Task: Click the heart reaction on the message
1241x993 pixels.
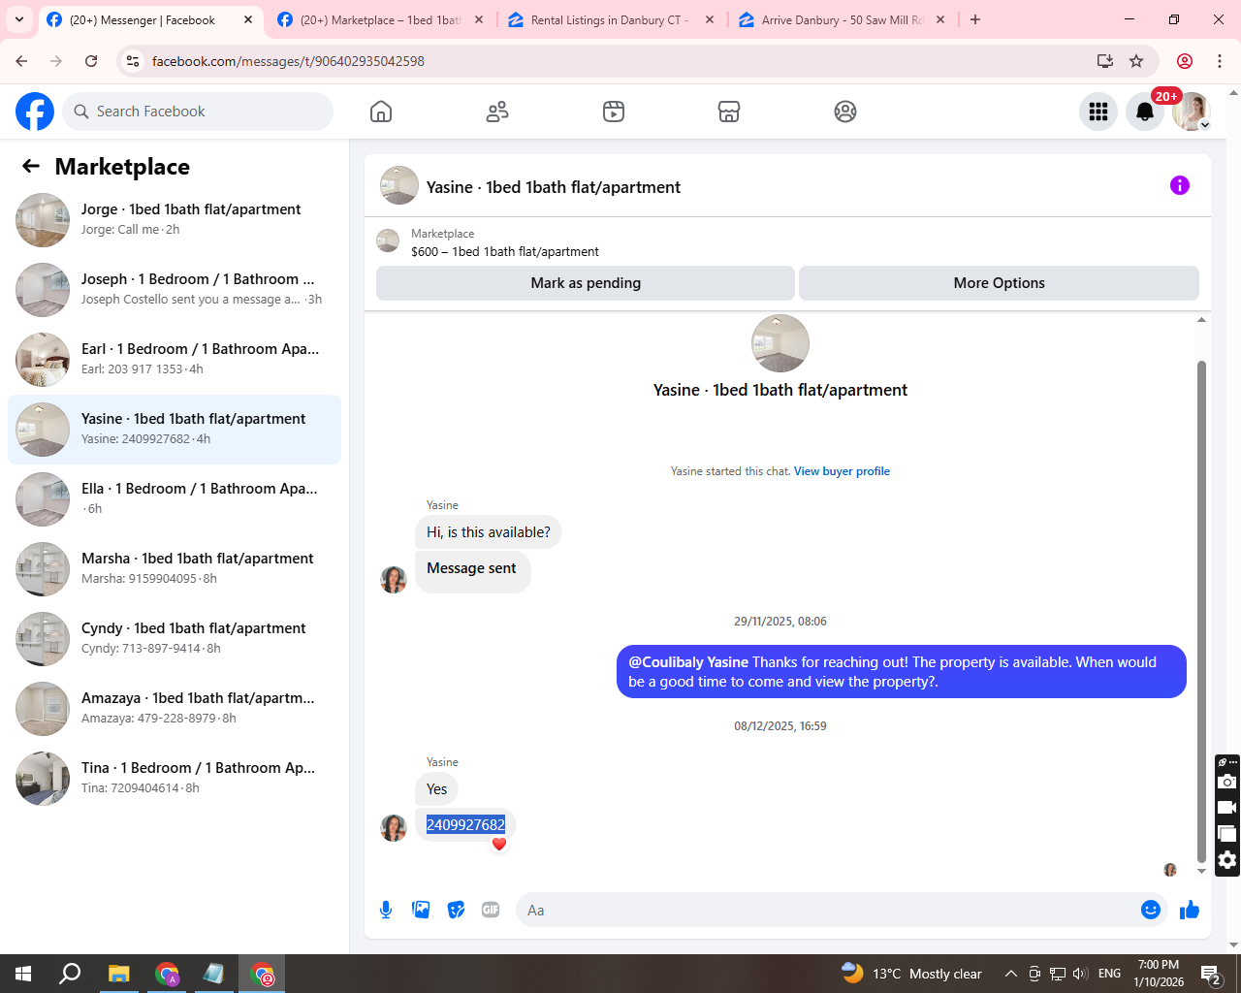Action: (x=499, y=844)
